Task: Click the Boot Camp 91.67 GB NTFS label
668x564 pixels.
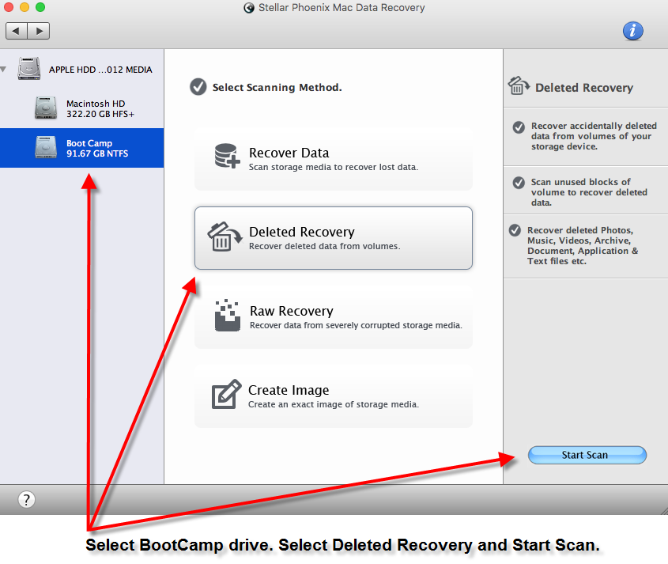Action: click(x=97, y=149)
